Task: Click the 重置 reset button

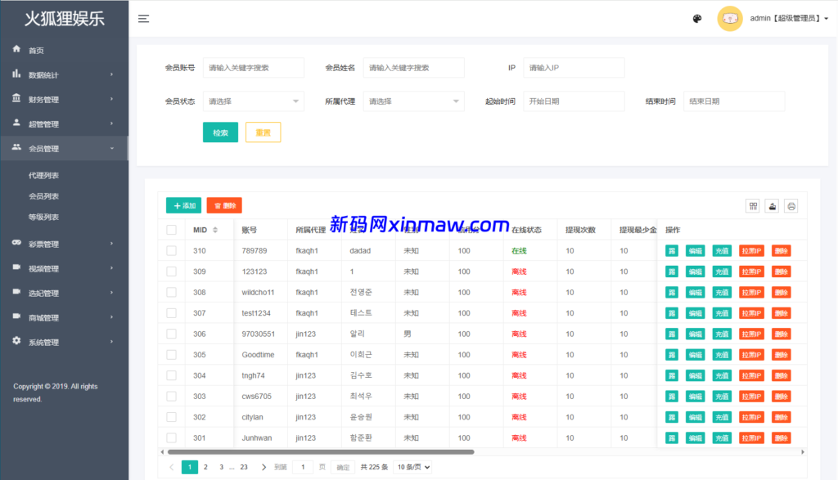Action: [263, 132]
